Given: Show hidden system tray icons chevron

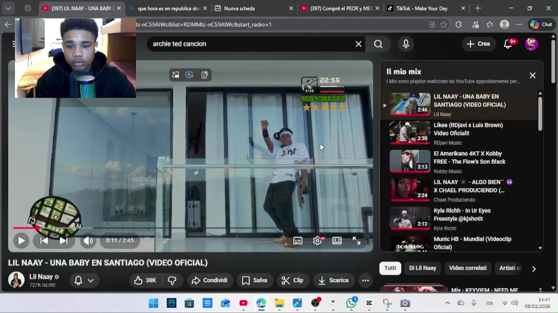Looking at the screenshot, I should point(448,303).
